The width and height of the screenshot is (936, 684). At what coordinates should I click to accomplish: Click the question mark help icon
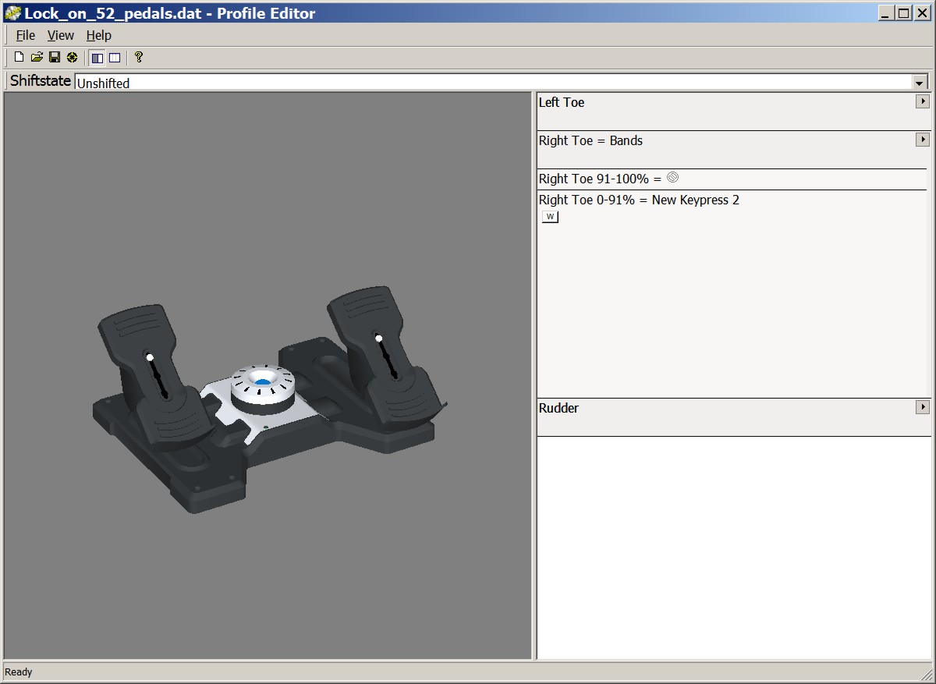click(x=139, y=57)
